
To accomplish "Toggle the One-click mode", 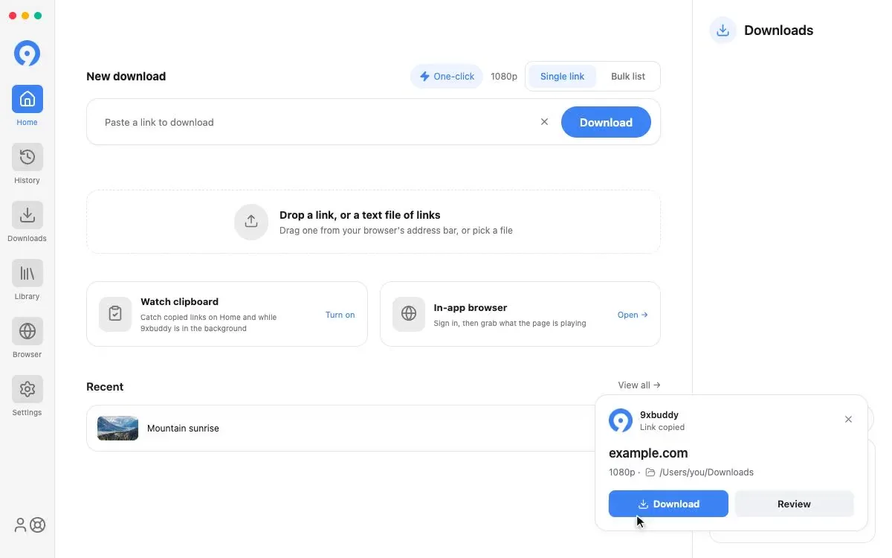I will (447, 76).
